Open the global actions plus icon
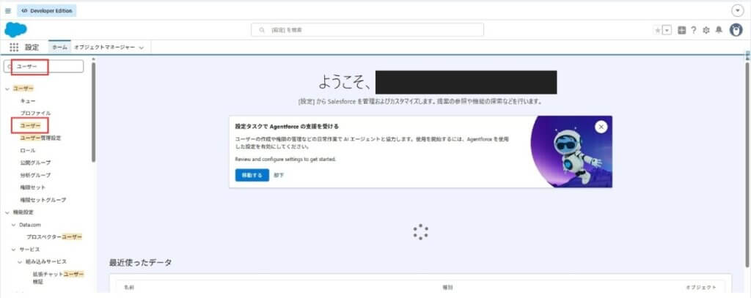 (x=681, y=30)
